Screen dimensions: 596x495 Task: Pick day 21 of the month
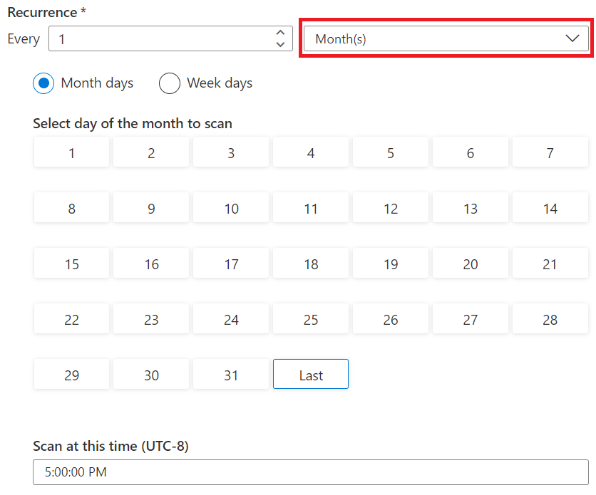(550, 264)
